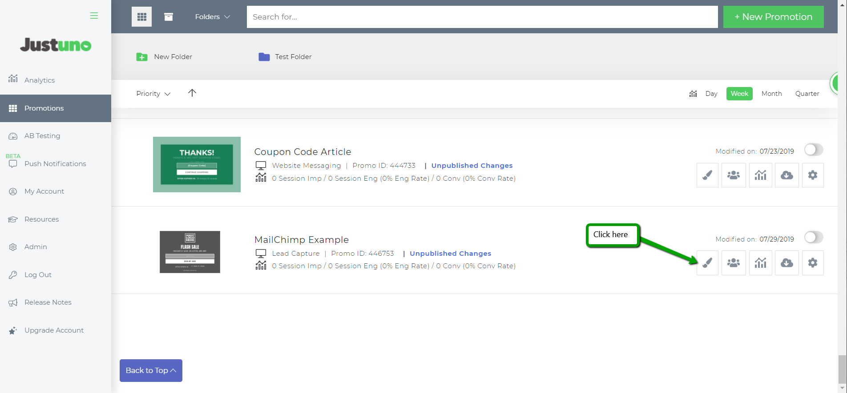Click cloud download icon for Coupon Code Article
The height and width of the screenshot is (393, 847).
[x=786, y=175]
